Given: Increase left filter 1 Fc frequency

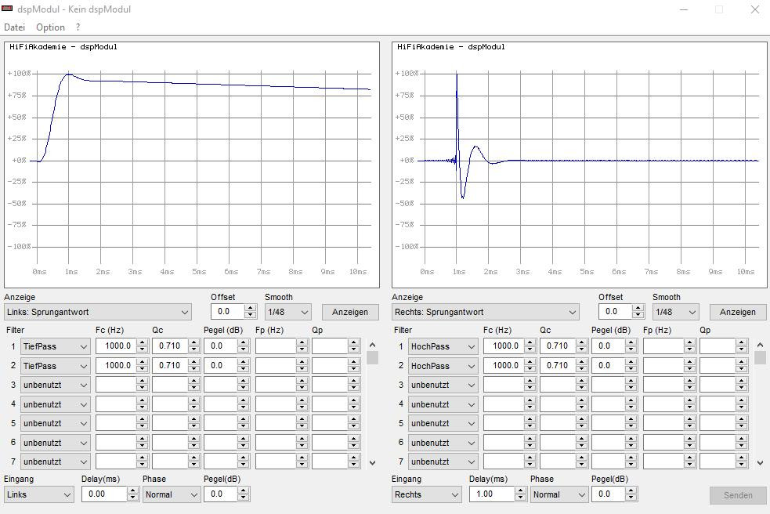Looking at the screenshot, I should [142, 342].
